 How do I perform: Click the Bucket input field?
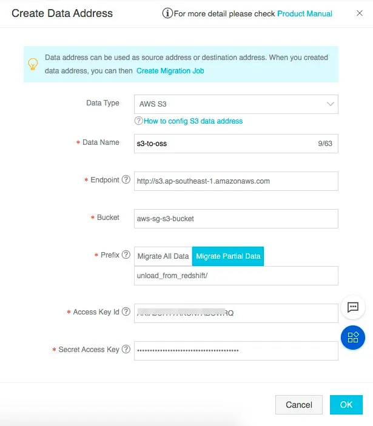236,218
